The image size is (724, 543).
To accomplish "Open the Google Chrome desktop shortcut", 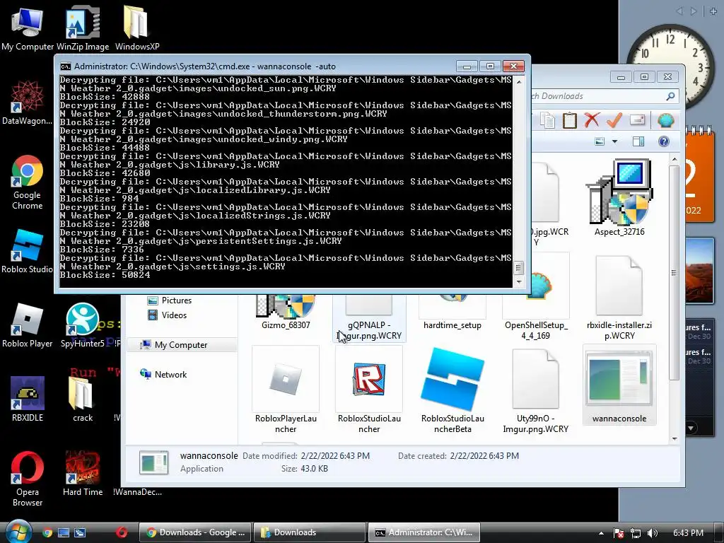I will [x=28, y=182].
